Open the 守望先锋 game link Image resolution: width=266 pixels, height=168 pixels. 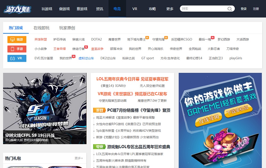(x=159, y=39)
